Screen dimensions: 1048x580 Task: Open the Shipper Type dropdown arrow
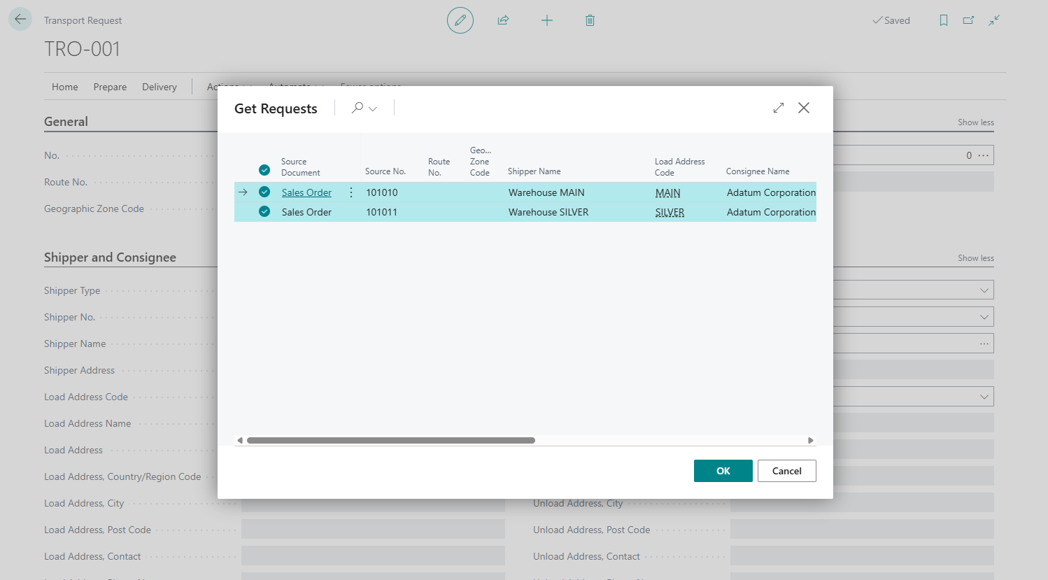(x=984, y=290)
